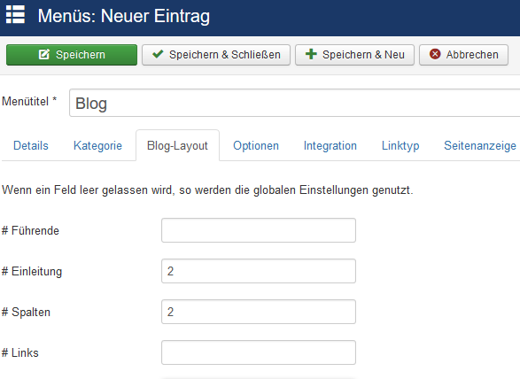Click the # Einleitung label
Viewport: 520px width, 379px height.
tap(32, 271)
